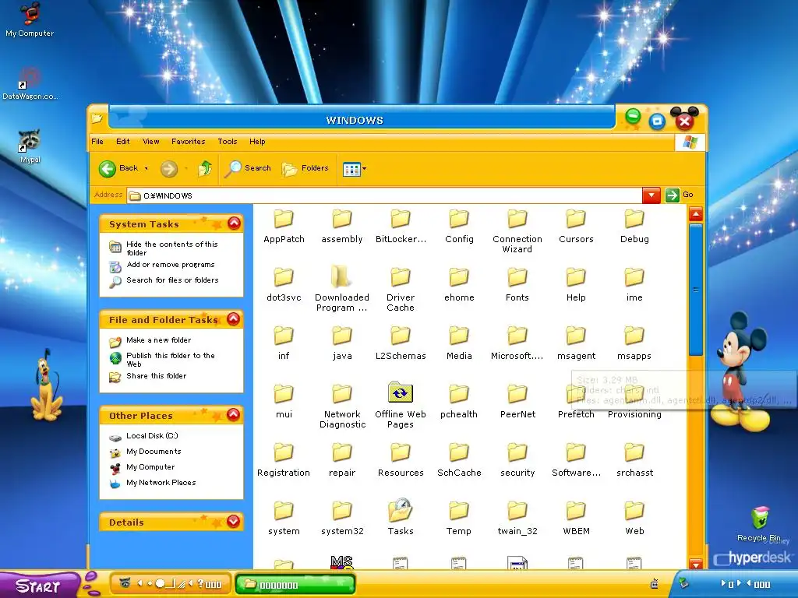
Task: Select the Fonts folder
Action: point(517,285)
